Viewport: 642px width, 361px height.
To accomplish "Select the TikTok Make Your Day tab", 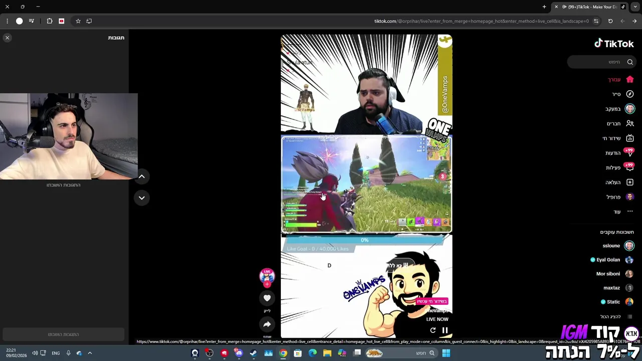I will pos(589,7).
